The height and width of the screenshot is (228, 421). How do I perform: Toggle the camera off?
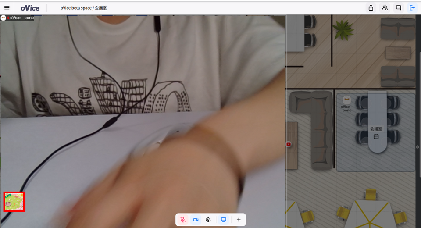point(196,220)
